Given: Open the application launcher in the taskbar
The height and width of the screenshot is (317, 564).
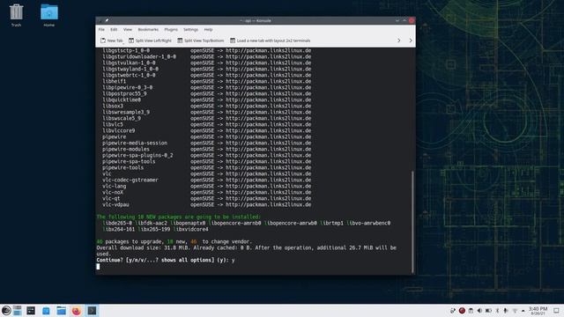Looking at the screenshot, I should [6, 311].
